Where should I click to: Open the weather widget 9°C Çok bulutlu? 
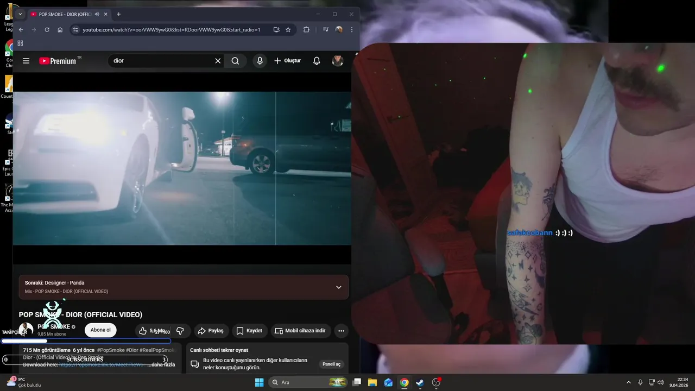coord(24,382)
